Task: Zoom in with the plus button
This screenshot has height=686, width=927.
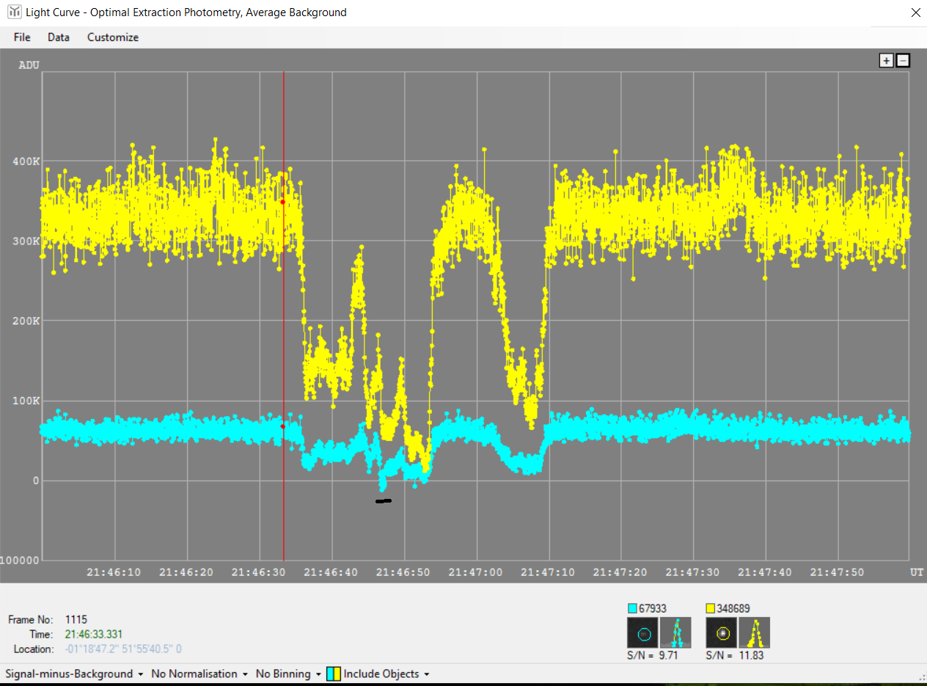Action: pyautogui.click(x=887, y=61)
